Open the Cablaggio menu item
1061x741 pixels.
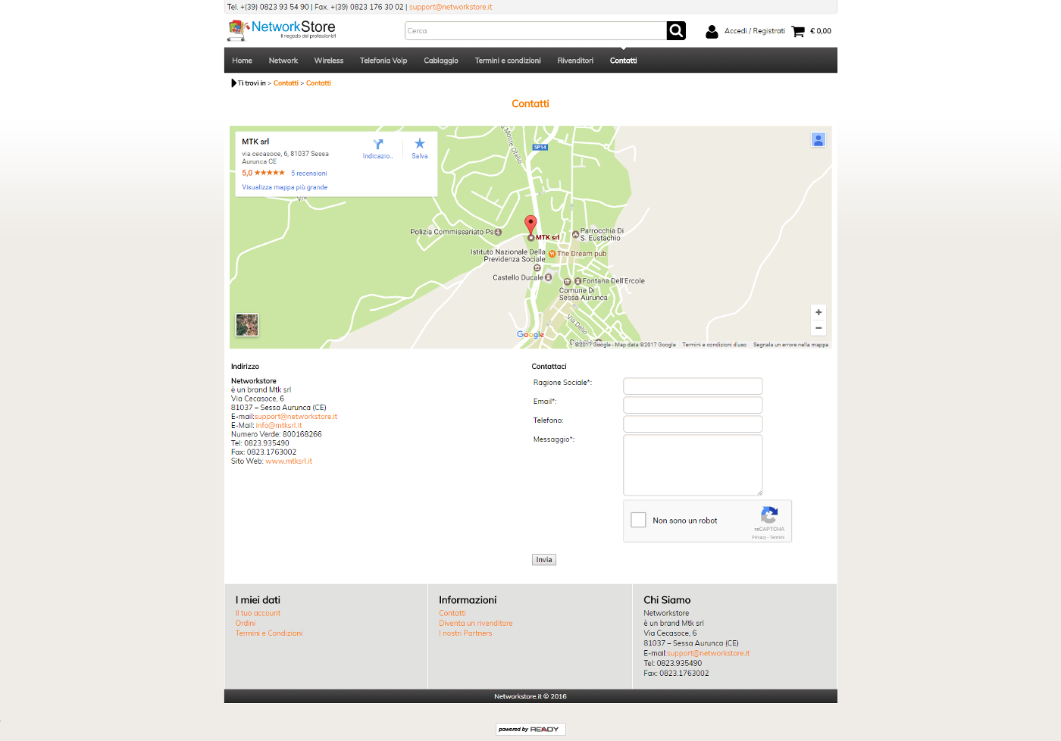click(x=441, y=61)
